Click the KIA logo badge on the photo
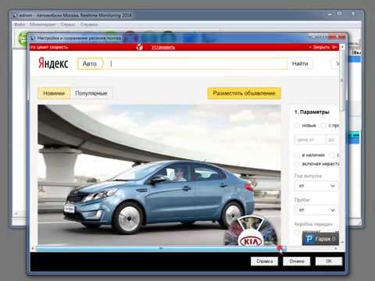 click(251, 241)
